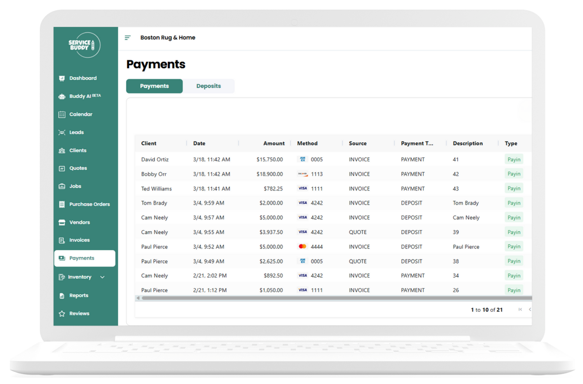
Task: Toggle the sidebar hamburger menu icon
Action: tap(128, 38)
